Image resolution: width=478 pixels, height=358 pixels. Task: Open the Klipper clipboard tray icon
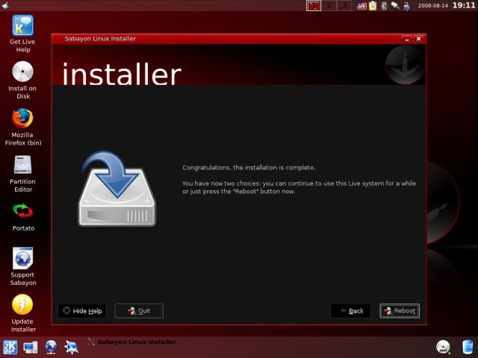coord(373,6)
